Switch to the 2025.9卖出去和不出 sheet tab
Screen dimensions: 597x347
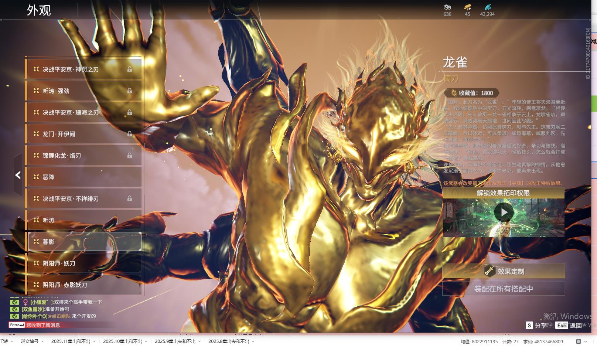175,341
